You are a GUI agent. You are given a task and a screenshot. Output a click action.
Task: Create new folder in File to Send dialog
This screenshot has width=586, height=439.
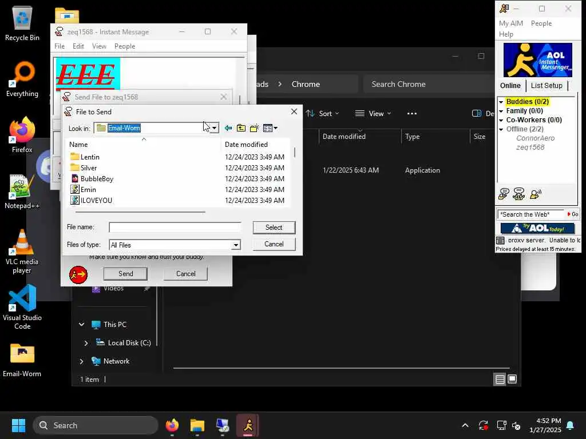click(254, 128)
